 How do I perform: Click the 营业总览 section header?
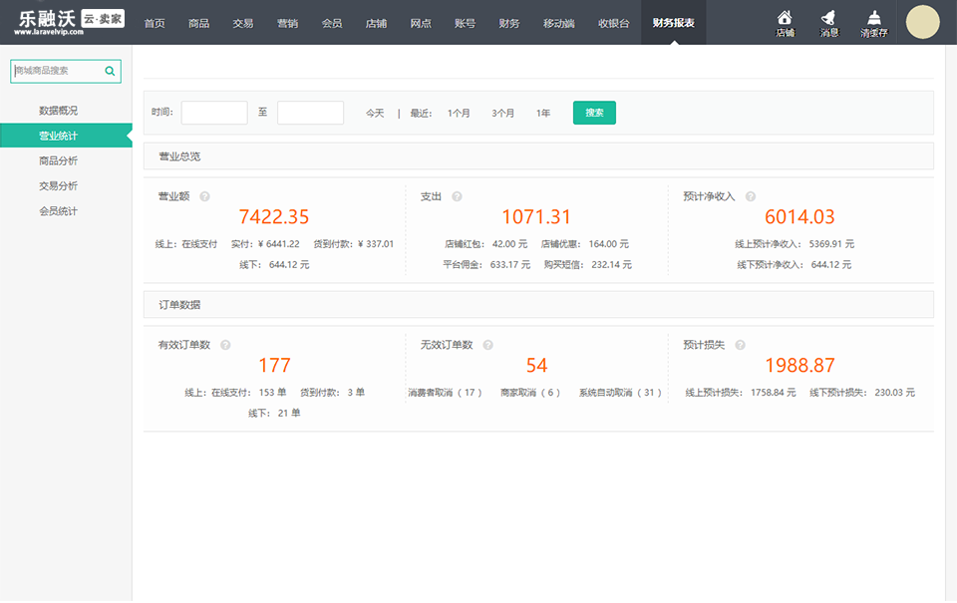pos(538,156)
